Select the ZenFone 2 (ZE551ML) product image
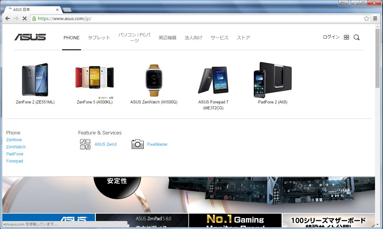The image size is (383, 229). click(35, 79)
